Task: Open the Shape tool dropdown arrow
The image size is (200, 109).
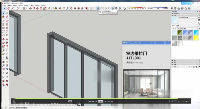Action: pos(27,8)
